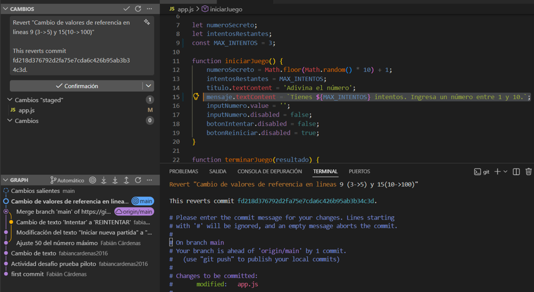Click the fetch icon in Graph toolbar
534x292 pixels.
pos(104,180)
